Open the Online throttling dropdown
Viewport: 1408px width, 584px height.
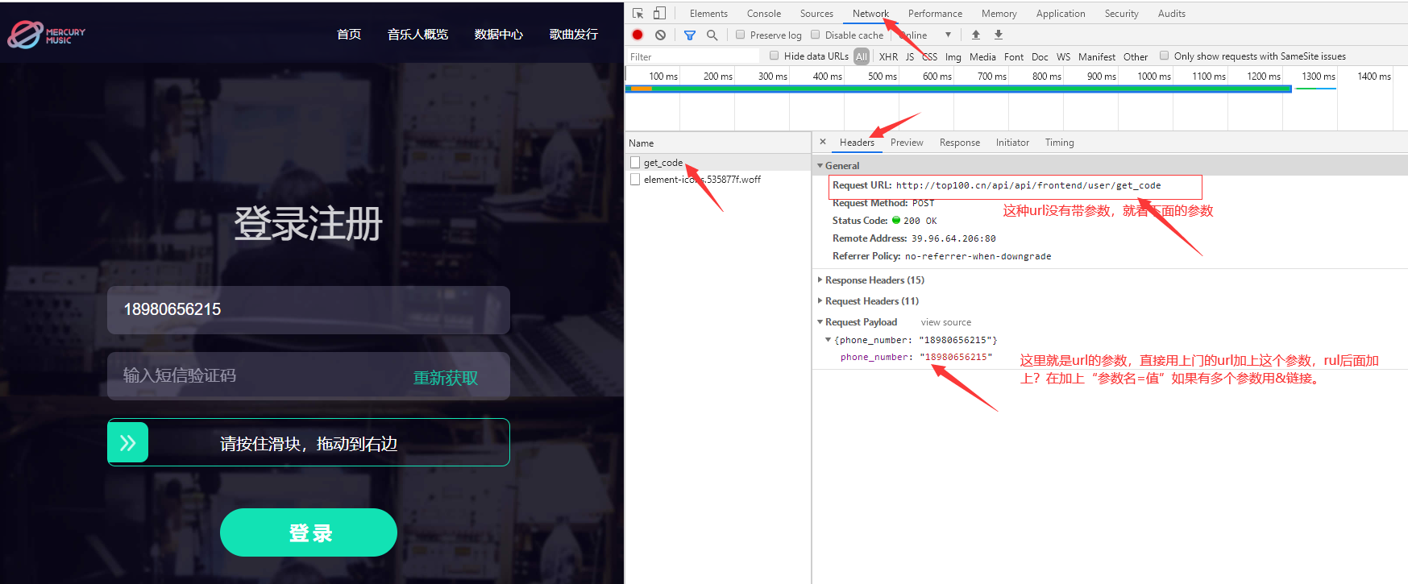925,35
